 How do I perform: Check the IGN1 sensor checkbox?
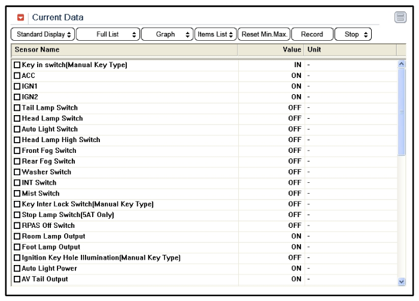click(17, 86)
